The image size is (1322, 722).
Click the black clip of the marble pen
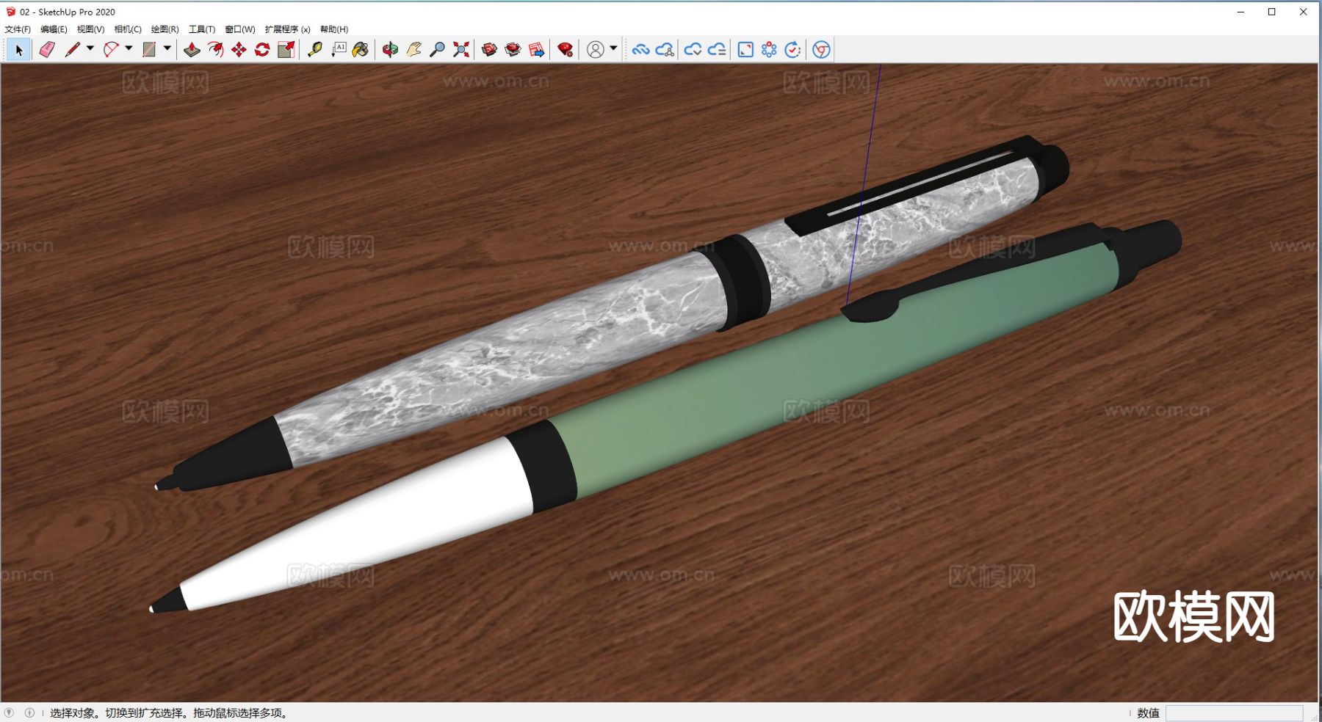click(x=911, y=187)
